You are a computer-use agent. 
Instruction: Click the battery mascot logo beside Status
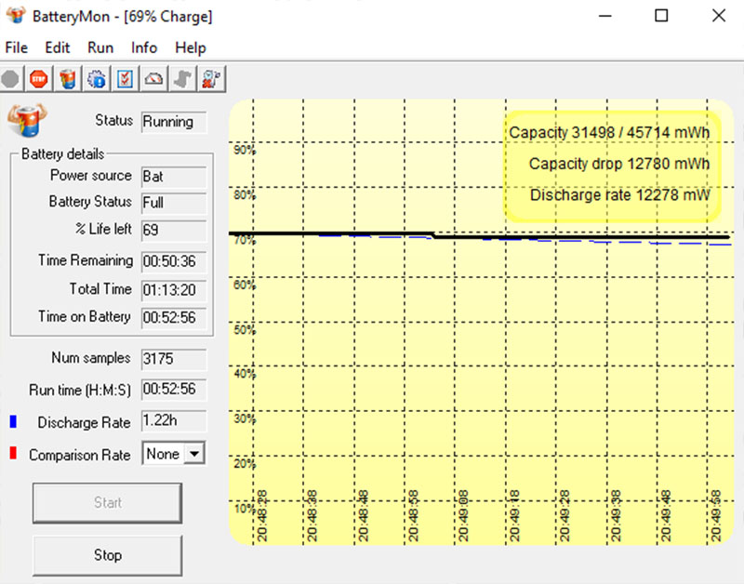[x=27, y=120]
